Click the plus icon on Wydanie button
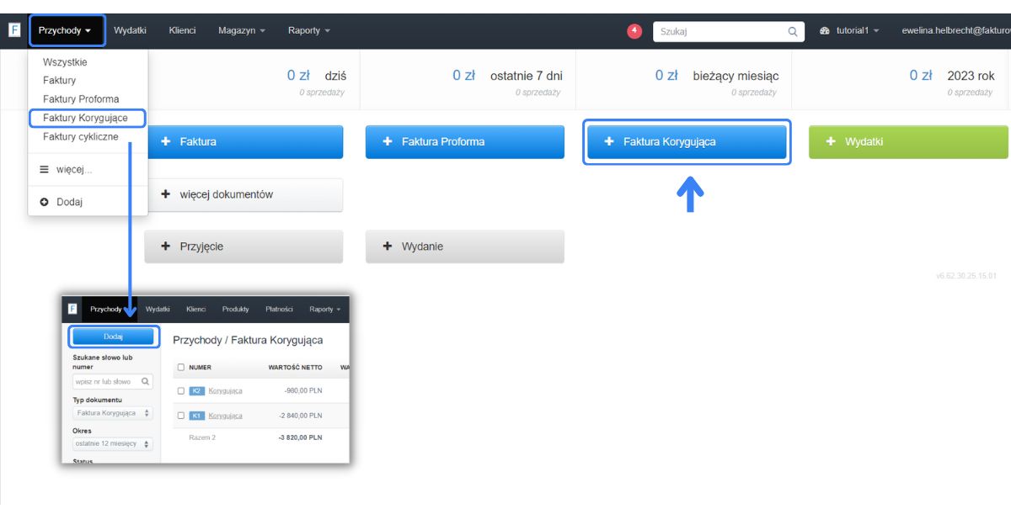Screen dimensions: 1011x530 [x=388, y=246]
